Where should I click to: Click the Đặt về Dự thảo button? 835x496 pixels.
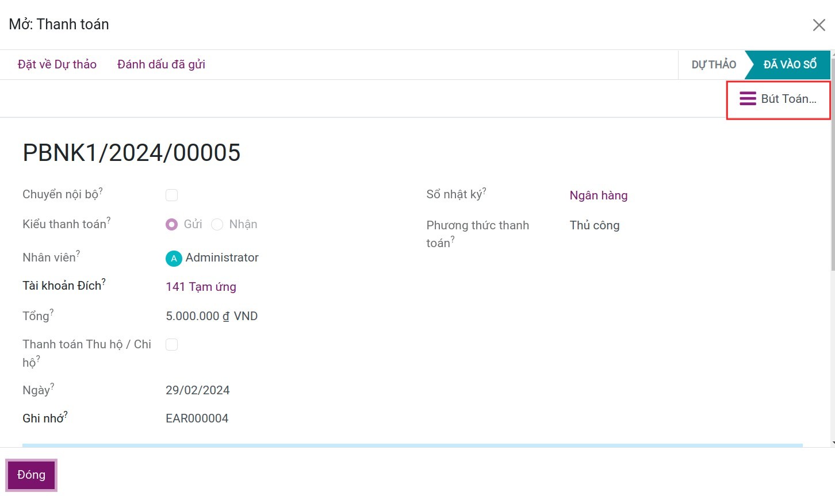57,64
